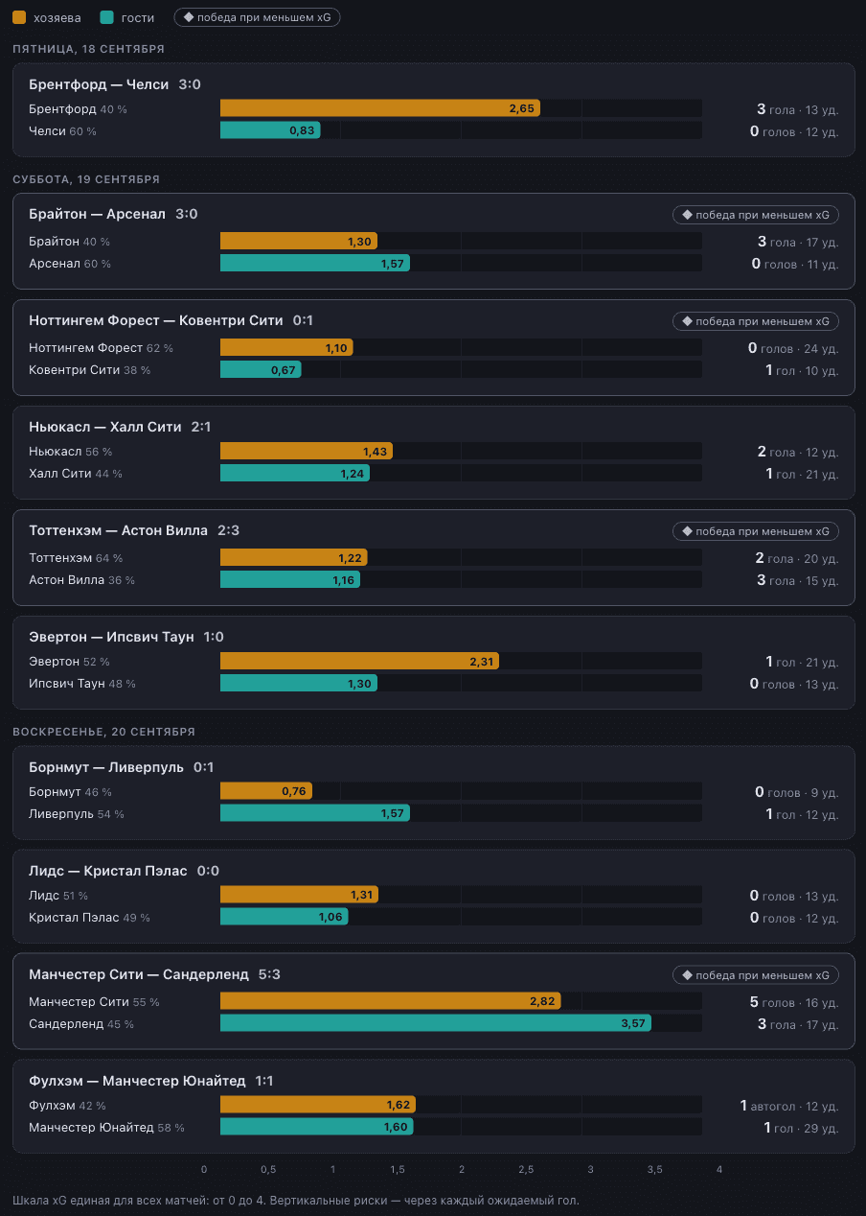
Task: Open the Лидс — Кристал Пэлас 0:0 match title
Action: tap(125, 871)
